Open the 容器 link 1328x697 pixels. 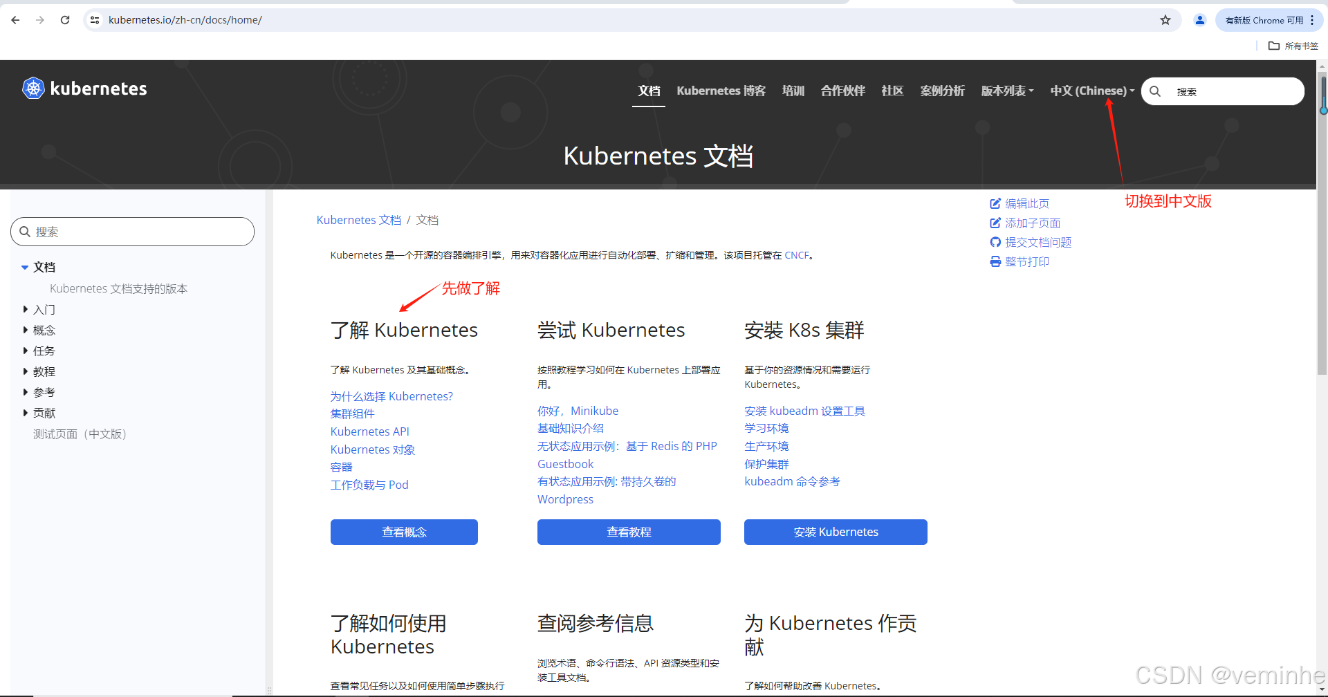(x=341, y=467)
